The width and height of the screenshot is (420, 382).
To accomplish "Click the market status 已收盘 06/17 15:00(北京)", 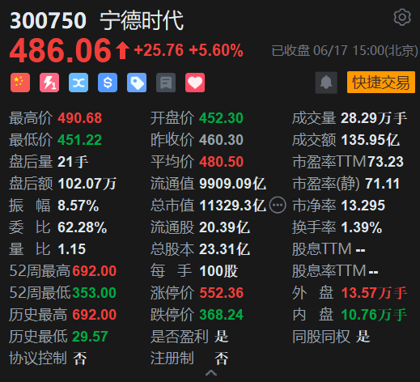I will point(345,51).
